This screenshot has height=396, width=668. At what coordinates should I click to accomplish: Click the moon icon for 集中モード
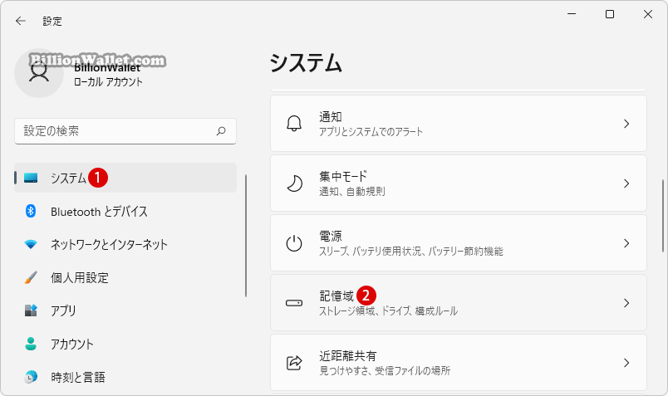click(294, 183)
